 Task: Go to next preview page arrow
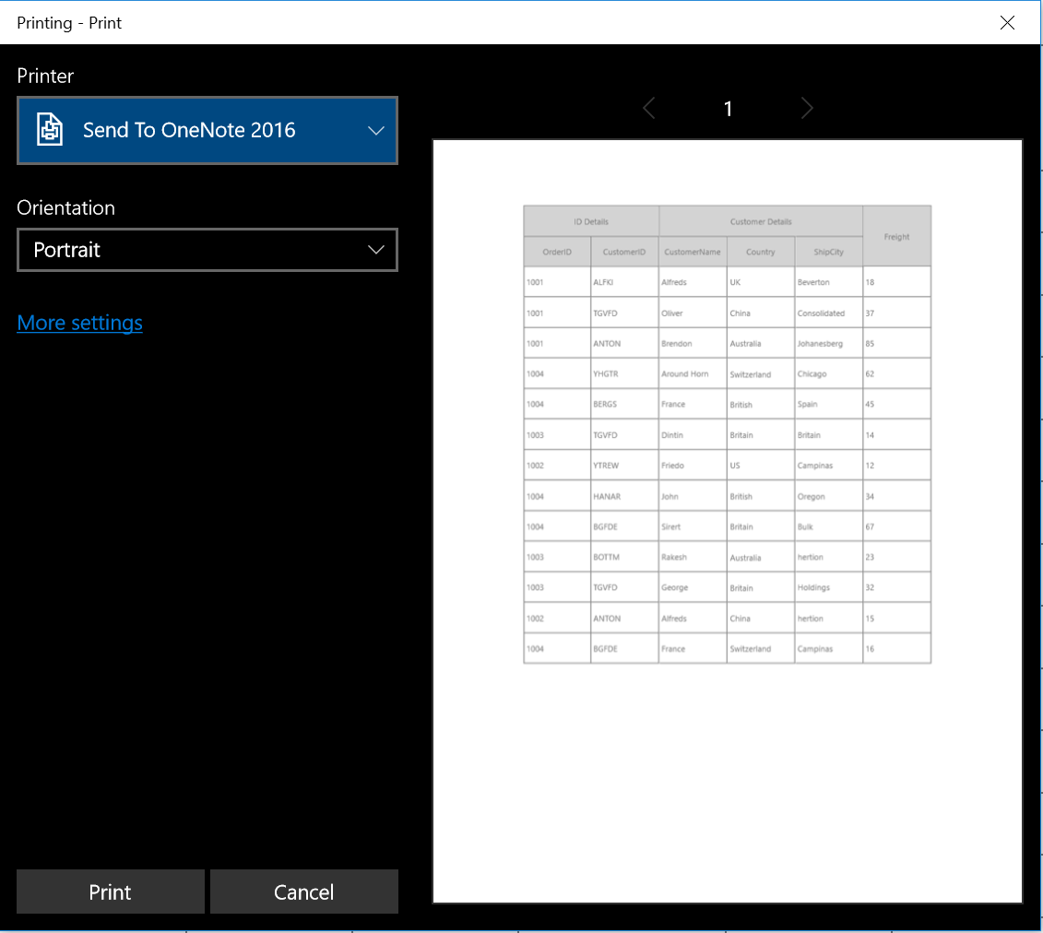(807, 108)
